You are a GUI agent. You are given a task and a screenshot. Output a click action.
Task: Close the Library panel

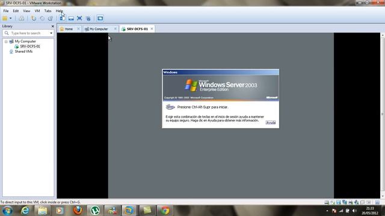tap(52, 26)
